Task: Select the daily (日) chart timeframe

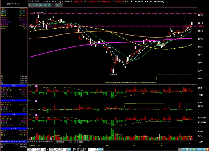Action: coord(53,5)
